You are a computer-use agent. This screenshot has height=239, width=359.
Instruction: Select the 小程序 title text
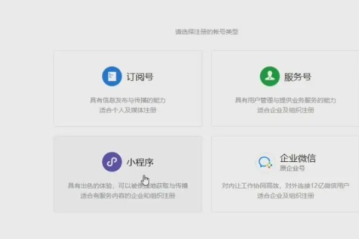[140, 163]
